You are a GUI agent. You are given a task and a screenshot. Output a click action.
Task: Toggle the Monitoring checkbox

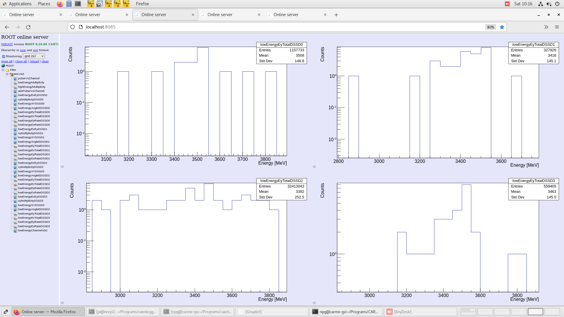point(4,56)
